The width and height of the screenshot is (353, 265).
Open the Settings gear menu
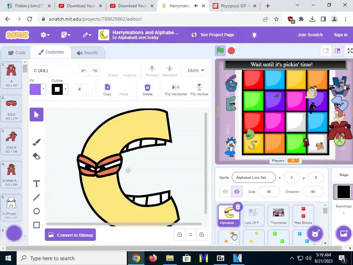[x=45, y=35]
